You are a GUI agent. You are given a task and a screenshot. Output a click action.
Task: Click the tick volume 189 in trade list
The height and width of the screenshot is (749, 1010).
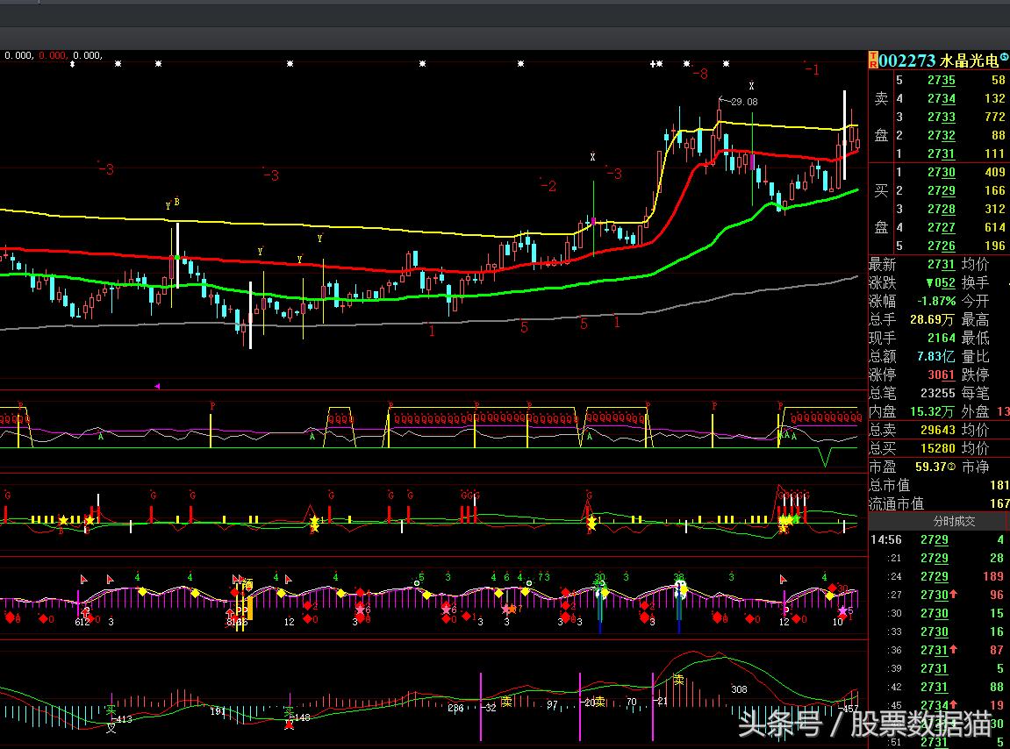993,576
